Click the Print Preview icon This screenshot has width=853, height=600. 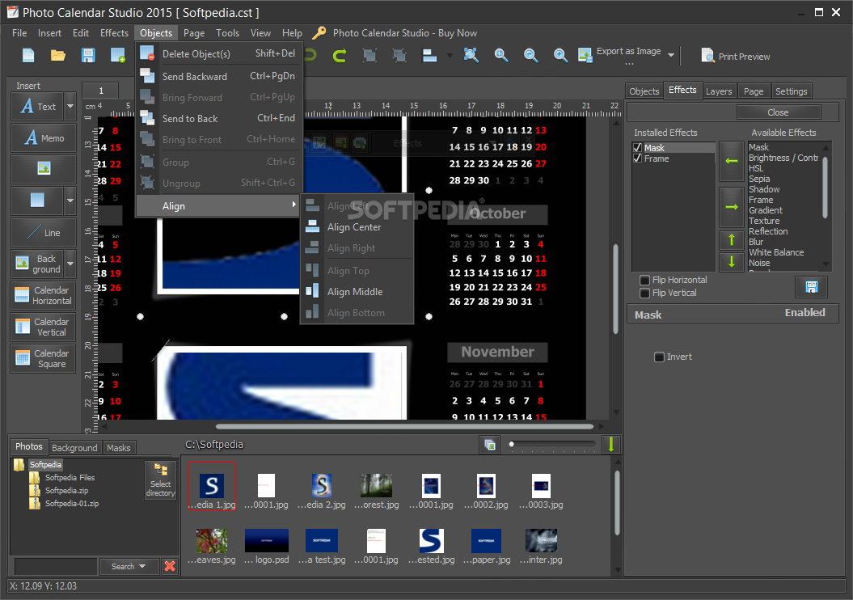[707, 56]
